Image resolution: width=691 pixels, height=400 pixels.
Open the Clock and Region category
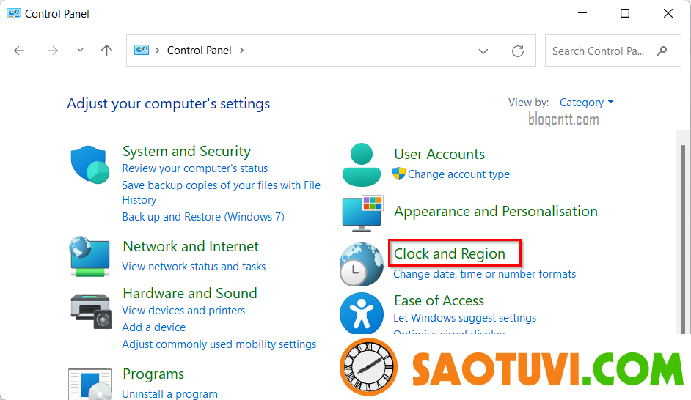[x=450, y=253]
